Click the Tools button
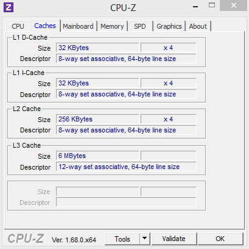249x249 pixels. (x=122, y=239)
